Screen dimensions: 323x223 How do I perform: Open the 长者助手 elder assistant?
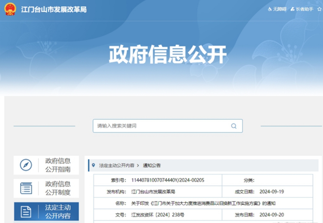305,9
